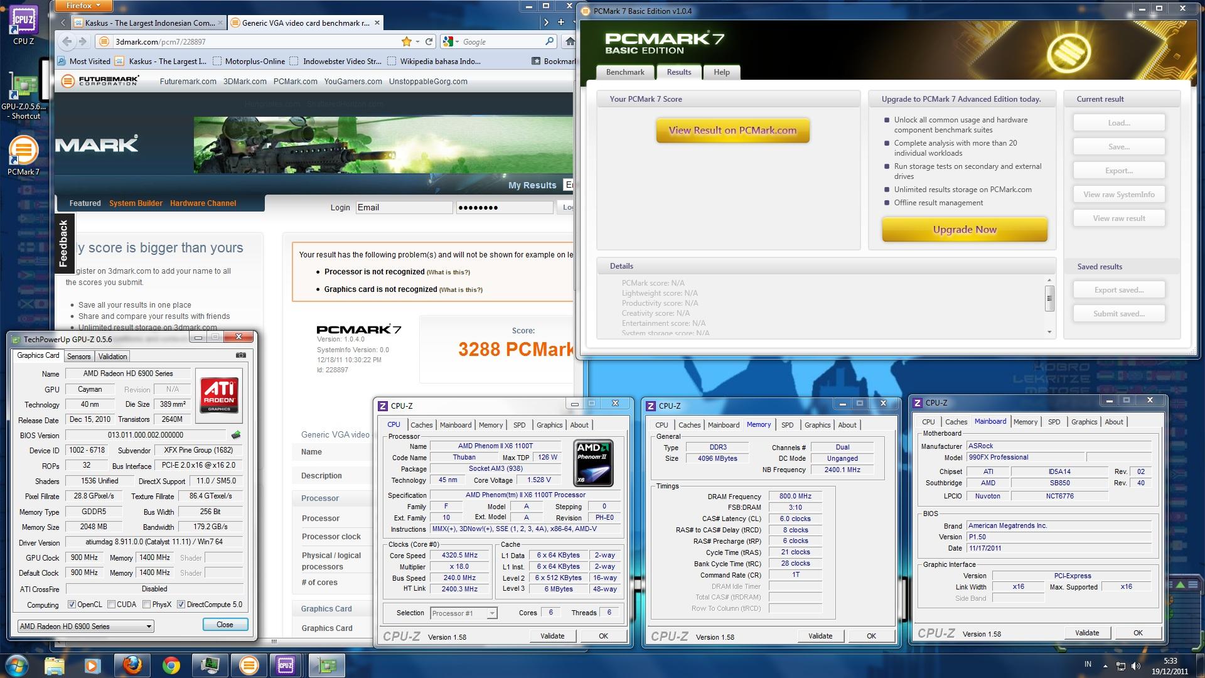Click scroll tabs left arrow in Firefox
The image size is (1205, 678).
pyautogui.click(x=63, y=22)
